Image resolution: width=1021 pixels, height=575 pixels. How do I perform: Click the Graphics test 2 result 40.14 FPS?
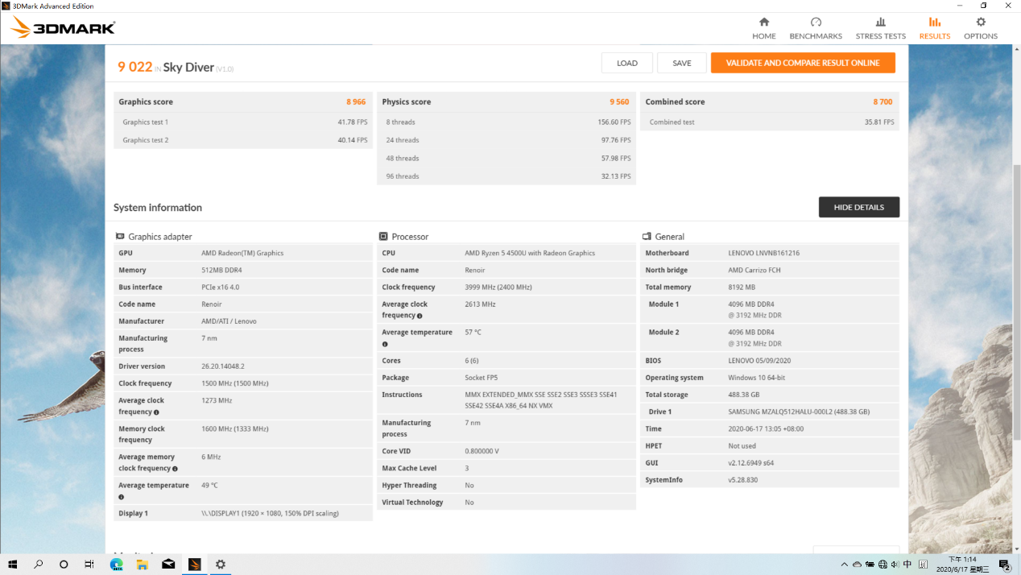[353, 140]
